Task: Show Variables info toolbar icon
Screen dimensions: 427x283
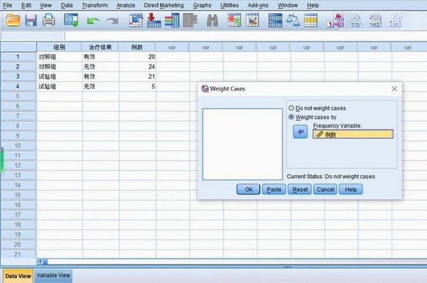Action: coord(172,21)
